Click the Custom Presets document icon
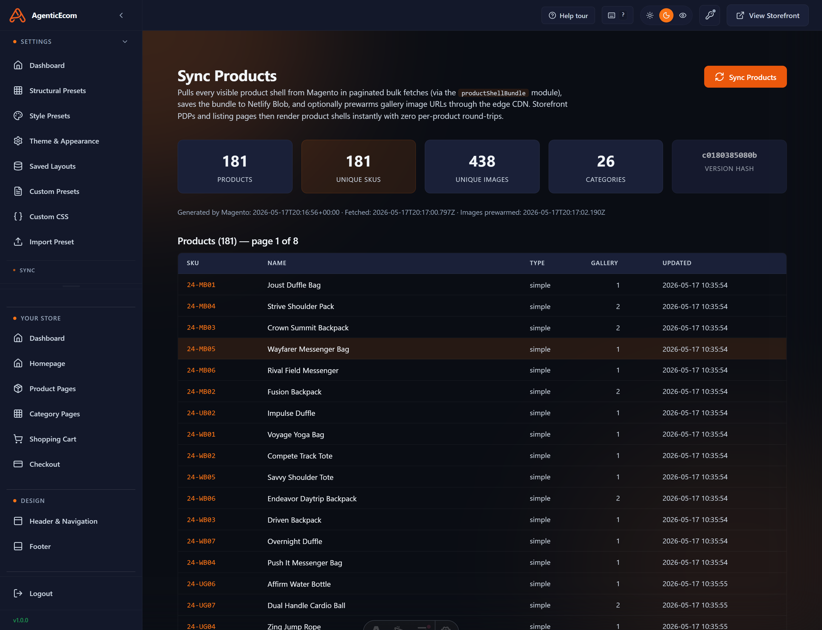This screenshot has width=822, height=630. (x=18, y=191)
